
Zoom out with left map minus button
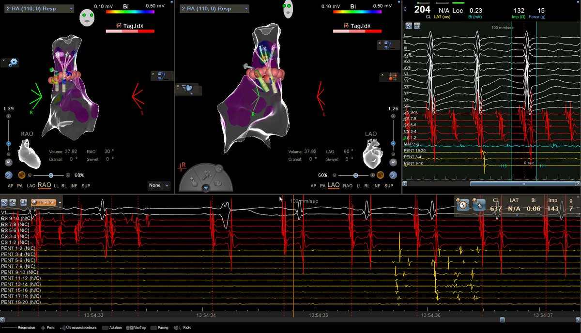point(8,155)
